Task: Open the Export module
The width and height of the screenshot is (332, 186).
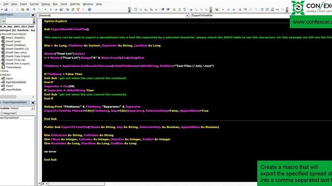Action: point(9,79)
